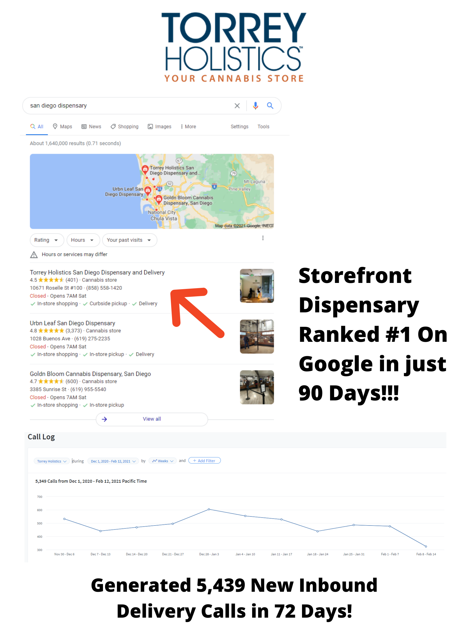Click the Jan 4 - Jan 10 data point
471x628 pixels.
point(245,516)
